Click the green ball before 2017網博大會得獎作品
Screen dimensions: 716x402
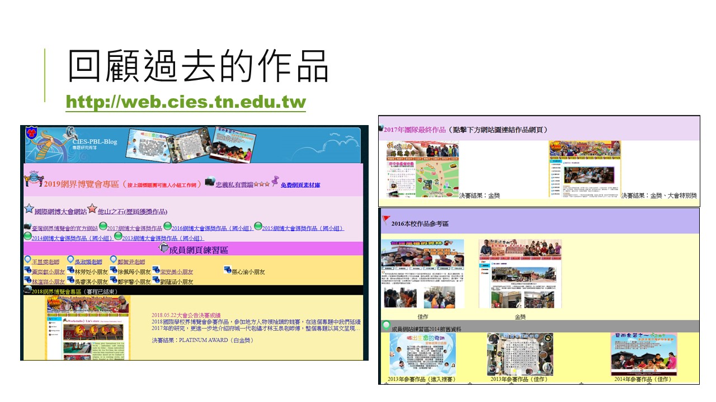point(103,226)
